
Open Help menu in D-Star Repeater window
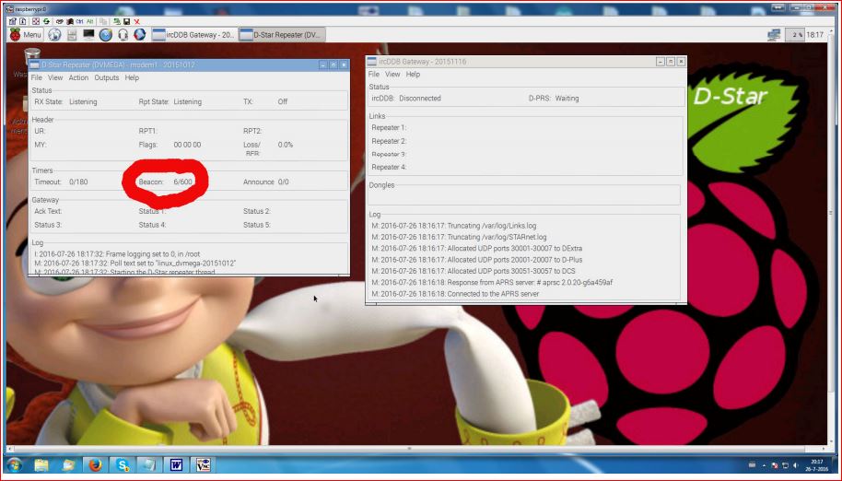pos(132,77)
